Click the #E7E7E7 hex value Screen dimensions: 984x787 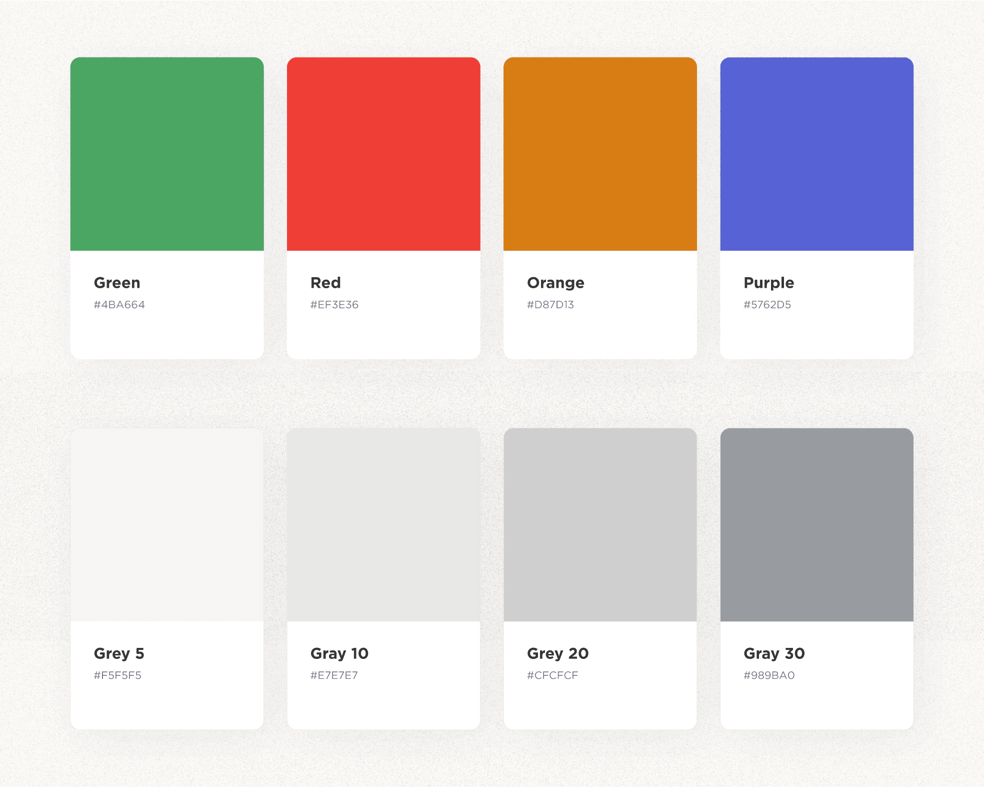pos(334,675)
